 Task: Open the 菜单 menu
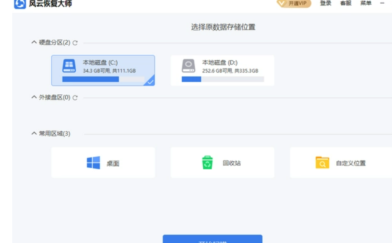click(x=366, y=3)
